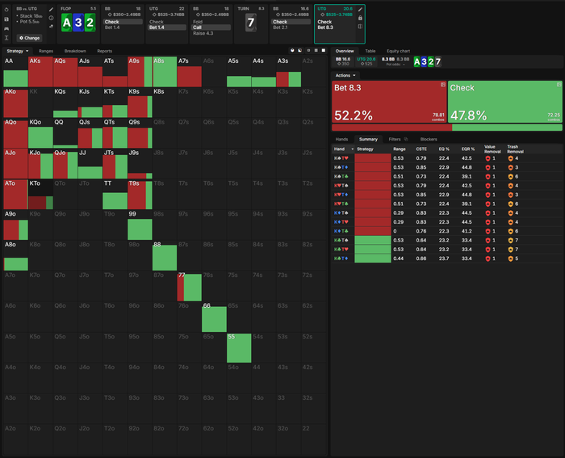The height and width of the screenshot is (458, 565).
Task: Open practice mode via gamepad icon
Action: [x=6, y=28]
